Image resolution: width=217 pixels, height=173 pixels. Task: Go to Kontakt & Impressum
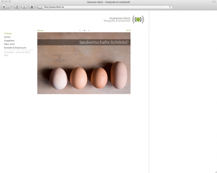[x=15, y=48]
